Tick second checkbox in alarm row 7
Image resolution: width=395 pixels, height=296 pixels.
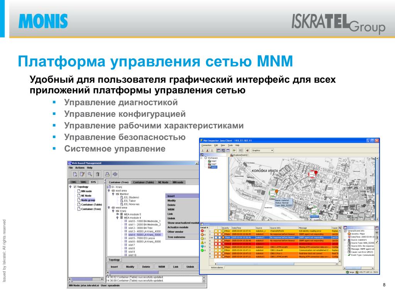pyautogui.click(x=219, y=250)
